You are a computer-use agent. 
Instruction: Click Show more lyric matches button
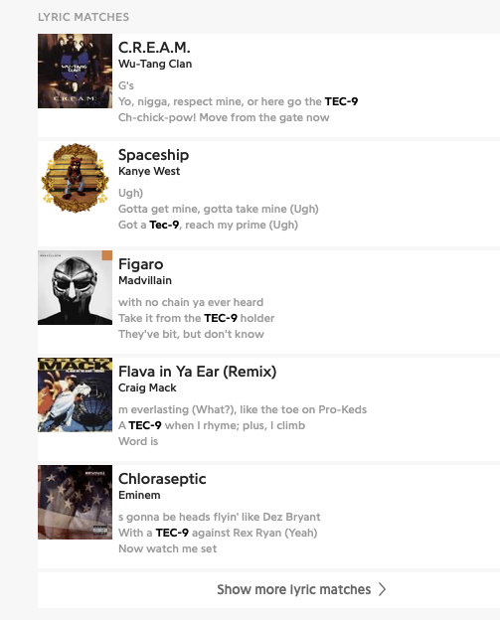pos(269,589)
